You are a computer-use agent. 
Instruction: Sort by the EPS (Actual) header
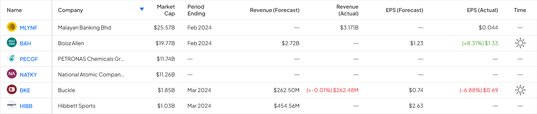482,10
